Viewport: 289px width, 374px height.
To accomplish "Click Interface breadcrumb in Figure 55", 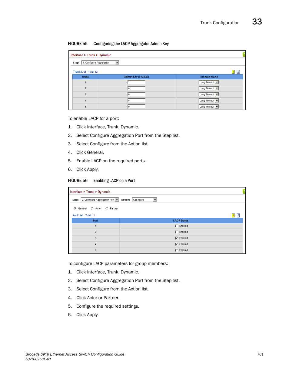I will click(x=77, y=55).
